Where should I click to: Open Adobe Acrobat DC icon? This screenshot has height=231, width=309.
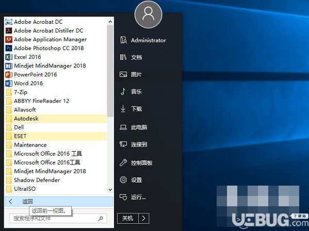point(9,22)
